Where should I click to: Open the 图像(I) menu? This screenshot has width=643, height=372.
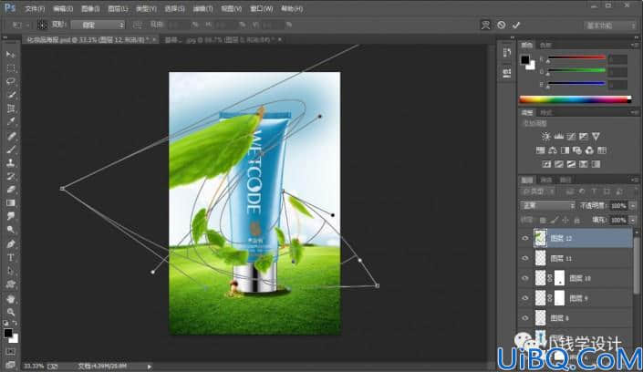90,8
